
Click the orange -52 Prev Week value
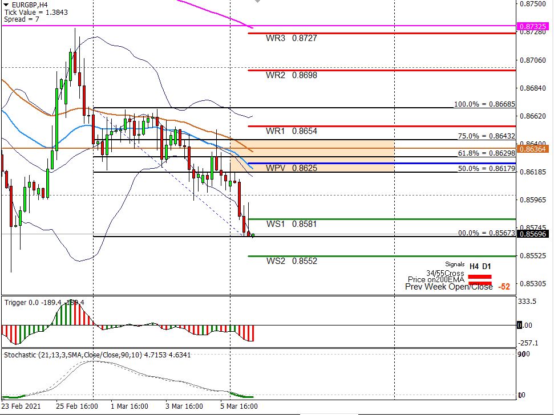[x=504, y=287]
